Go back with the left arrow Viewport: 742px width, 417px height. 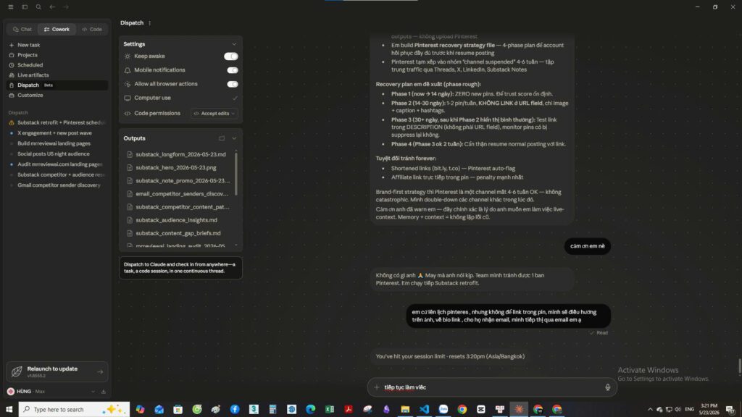coord(52,7)
